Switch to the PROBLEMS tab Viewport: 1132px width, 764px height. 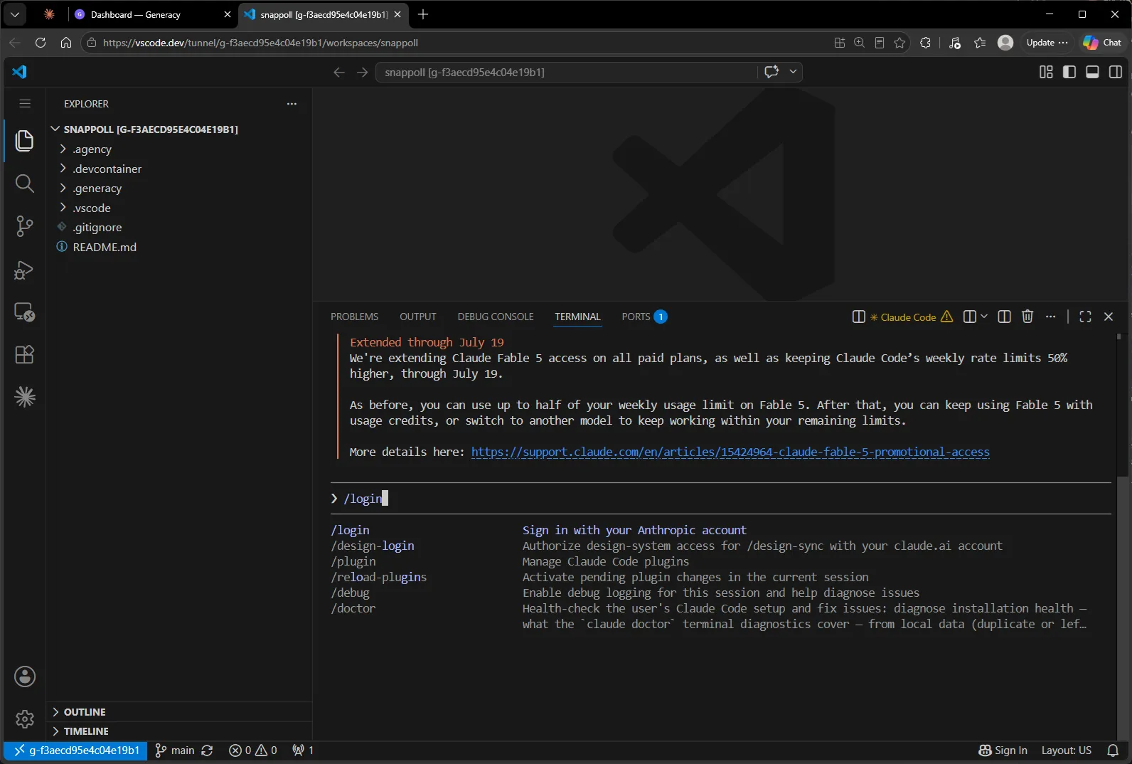[x=354, y=317]
